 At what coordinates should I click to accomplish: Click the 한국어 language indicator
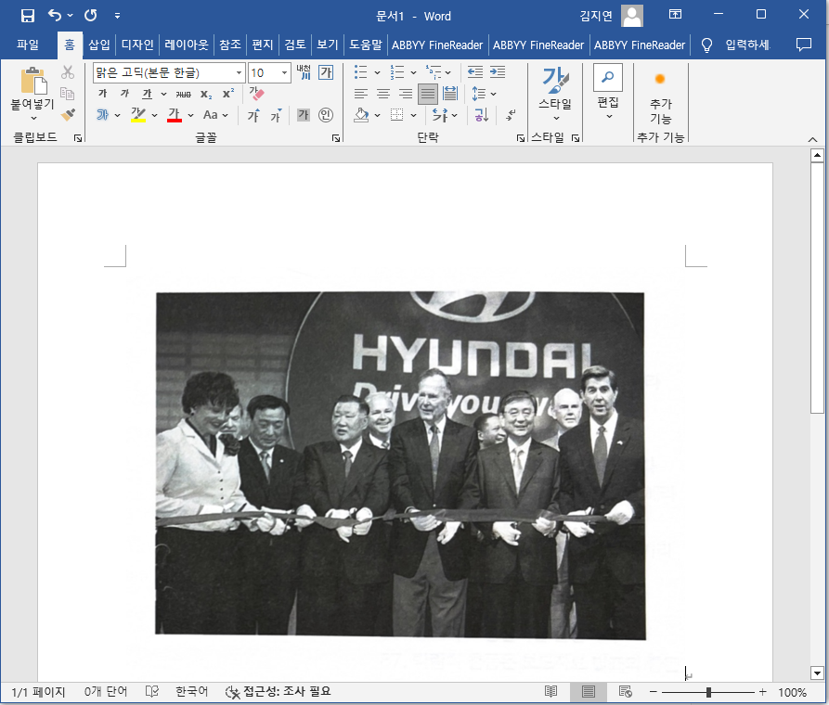point(192,691)
